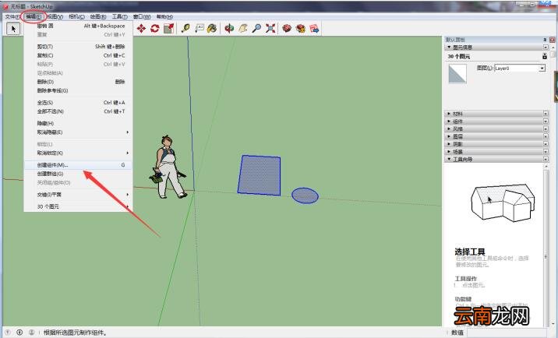Click the lock icon in entity info
Screen dimensions: 558x338
coord(545,56)
